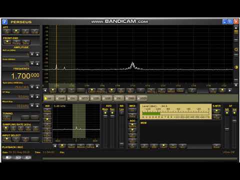Viewport: 240px width, 180px height.
Task: Select the -10 dB attenuator button
Action: click(x=16, y=31)
